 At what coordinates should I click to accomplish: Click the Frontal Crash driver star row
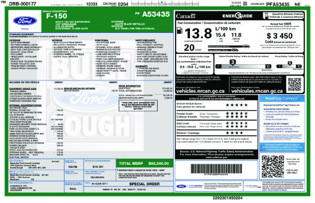pyautogui.click(x=237, y=113)
